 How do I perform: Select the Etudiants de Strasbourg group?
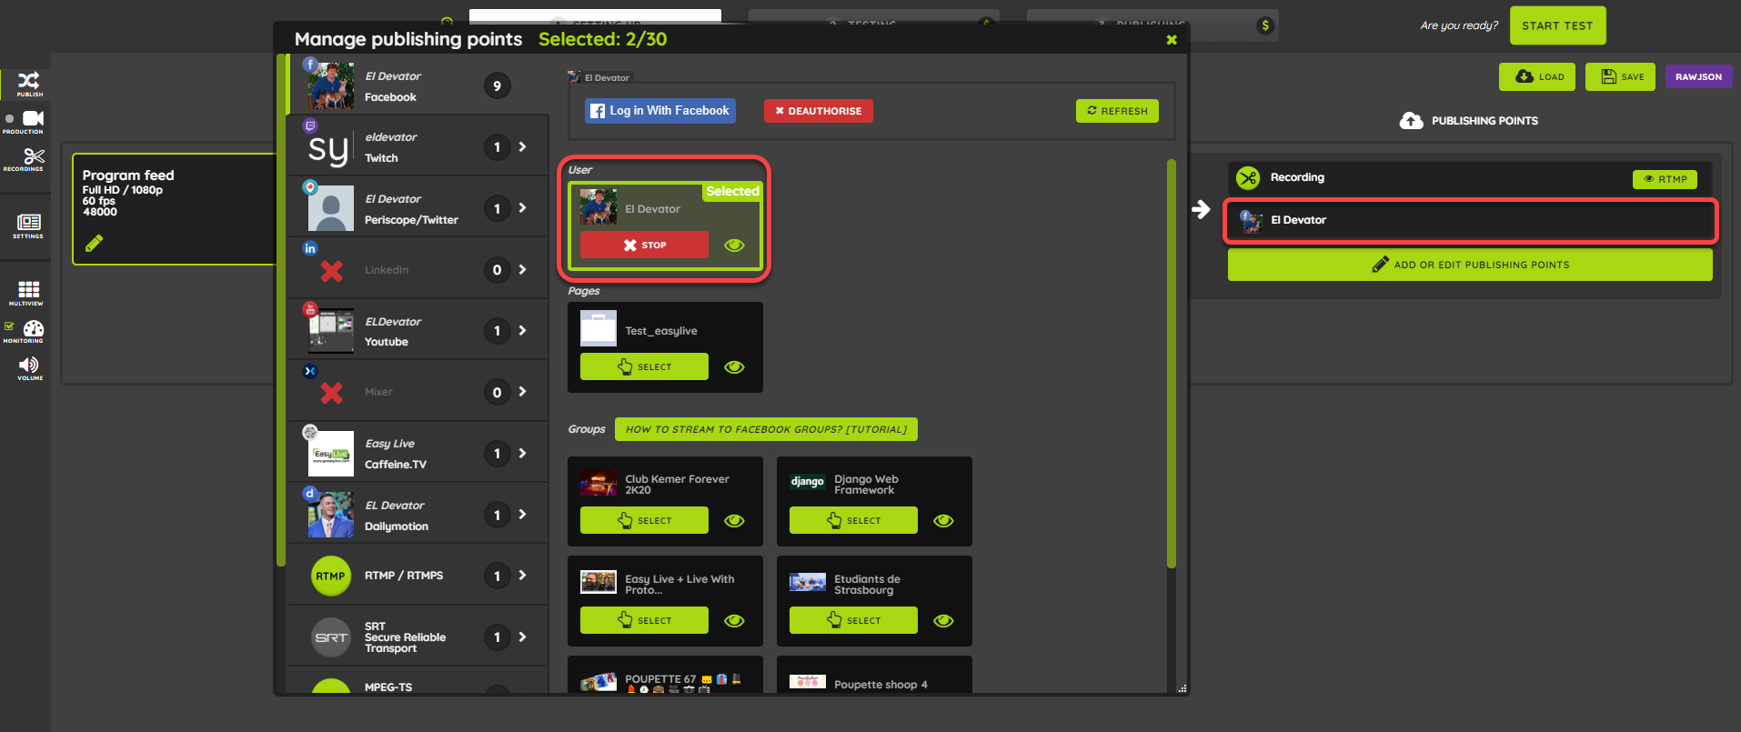[x=853, y=621]
